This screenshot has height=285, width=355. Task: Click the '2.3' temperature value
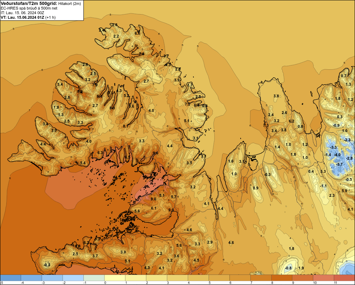[332, 195]
